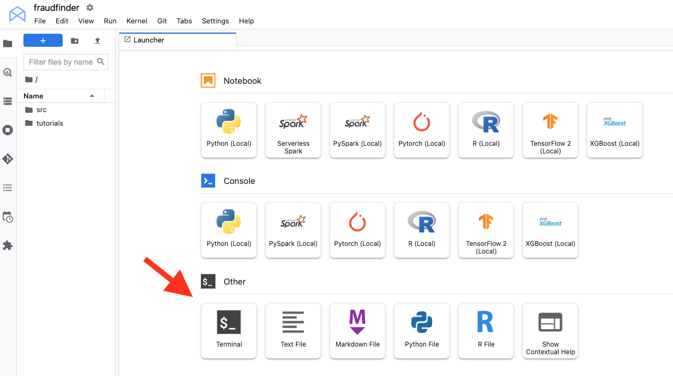673x376 pixels.
Task: Show Contextual Help panel
Action: coord(550,330)
